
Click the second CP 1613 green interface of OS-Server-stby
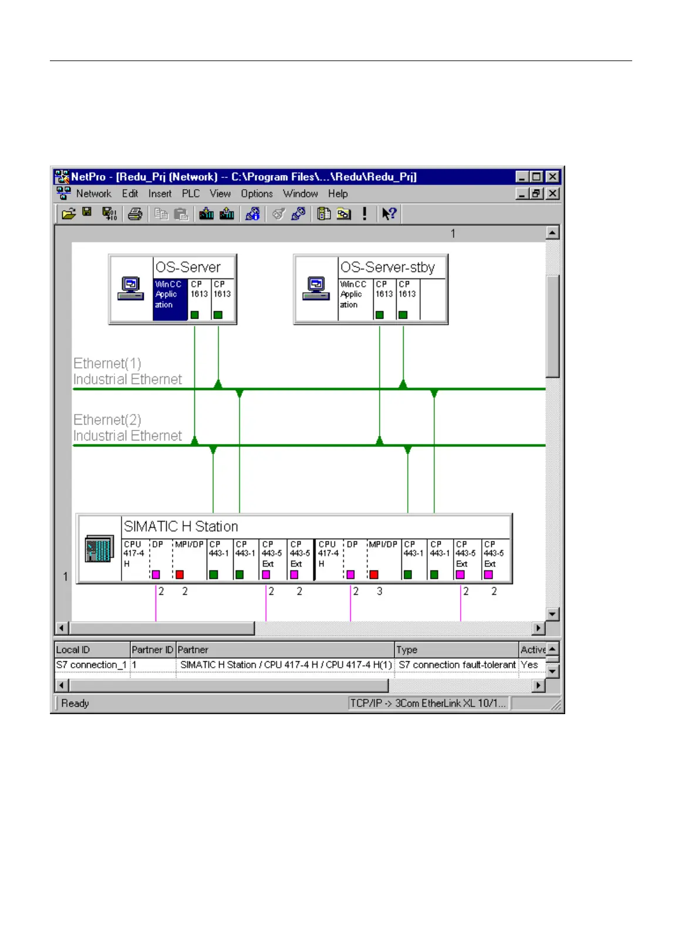(x=403, y=315)
